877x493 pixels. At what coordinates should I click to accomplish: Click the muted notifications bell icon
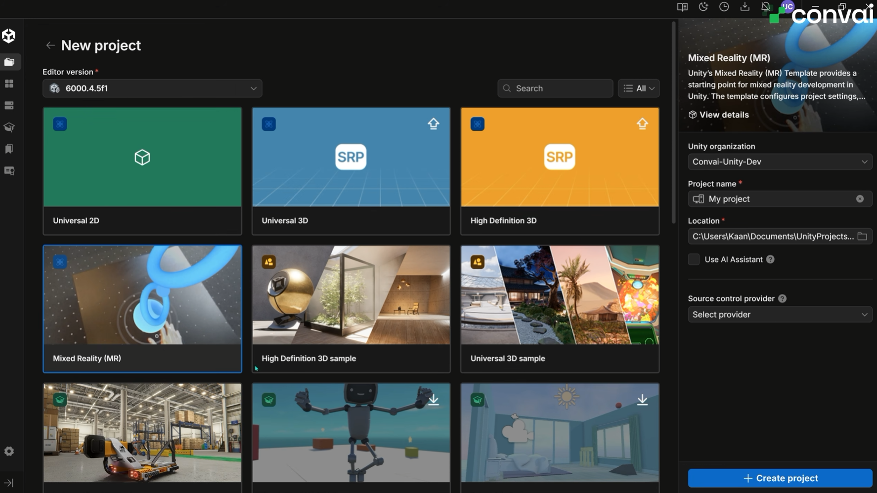pyautogui.click(x=765, y=7)
